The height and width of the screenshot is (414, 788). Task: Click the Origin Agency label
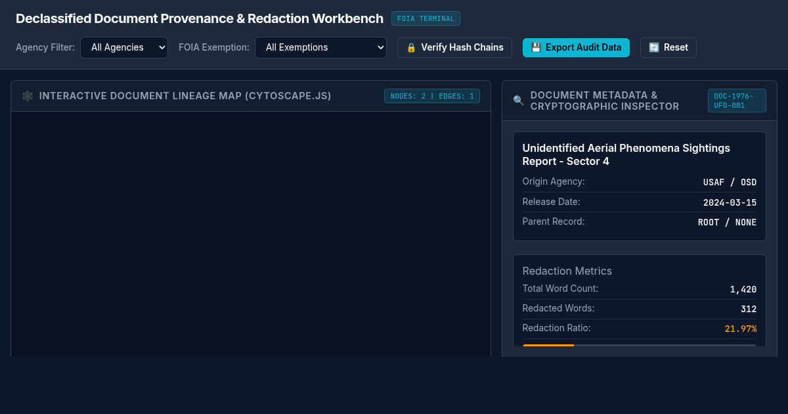(x=554, y=181)
